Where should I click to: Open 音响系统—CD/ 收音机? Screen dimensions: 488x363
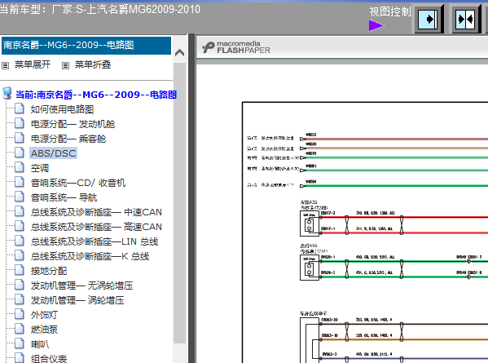(78, 183)
